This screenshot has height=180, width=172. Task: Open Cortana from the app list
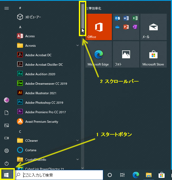pos(31,150)
